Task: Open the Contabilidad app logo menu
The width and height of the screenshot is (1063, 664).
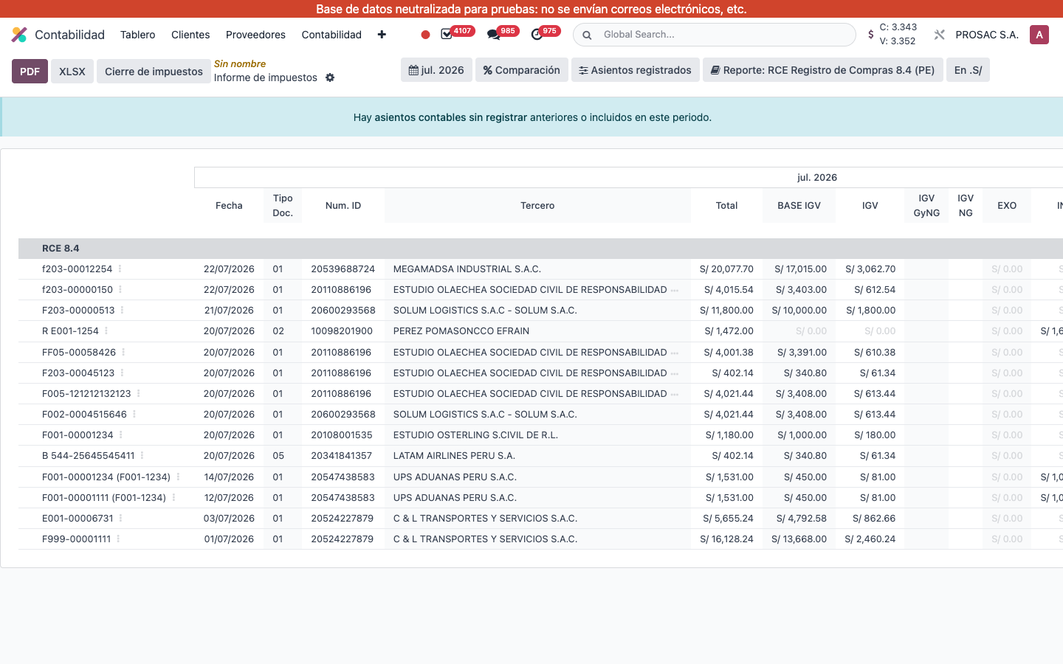Action: tap(19, 35)
